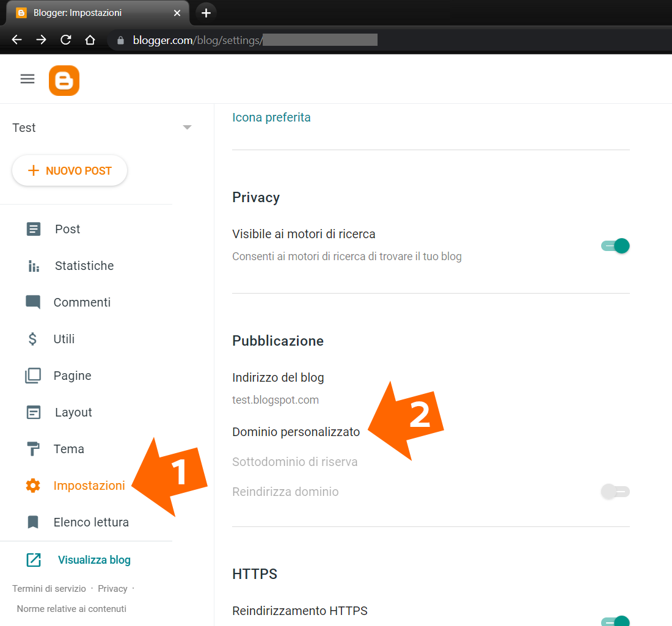Edit the Indirizzo del blog setting
672x626 pixels.
pos(278,377)
